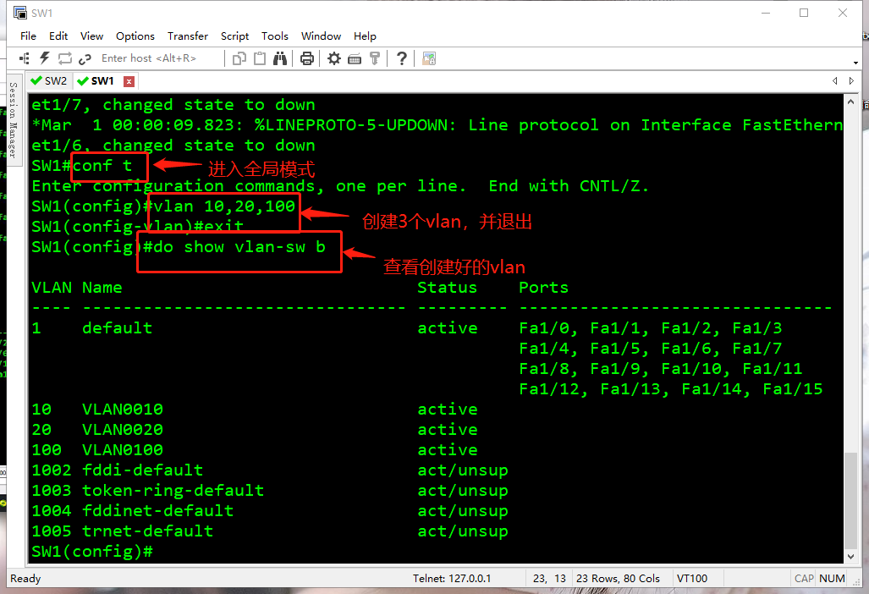Click the Ready status bar text
The height and width of the screenshot is (594, 869).
25,579
